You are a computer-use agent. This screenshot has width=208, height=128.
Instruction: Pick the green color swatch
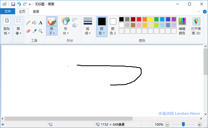click(x=156, y=19)
